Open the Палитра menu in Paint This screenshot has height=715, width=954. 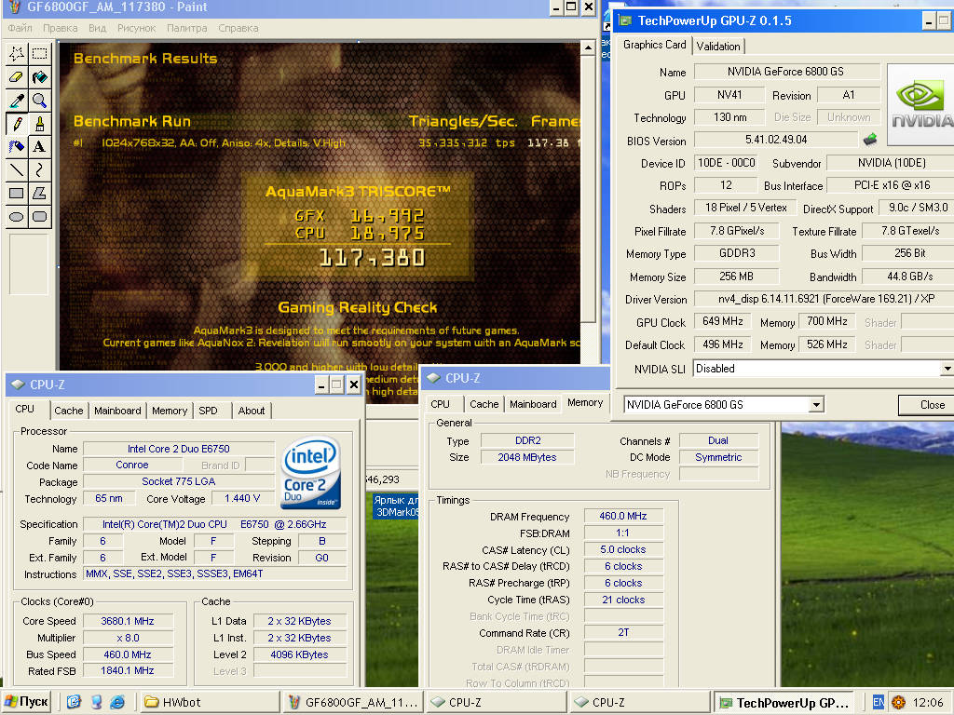coord(186,28)
